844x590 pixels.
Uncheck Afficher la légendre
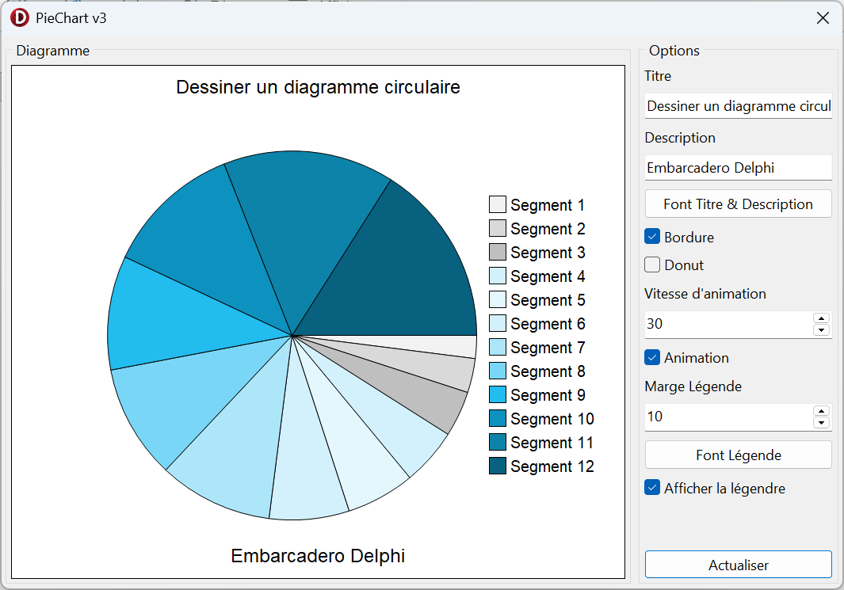coord(652,488)
